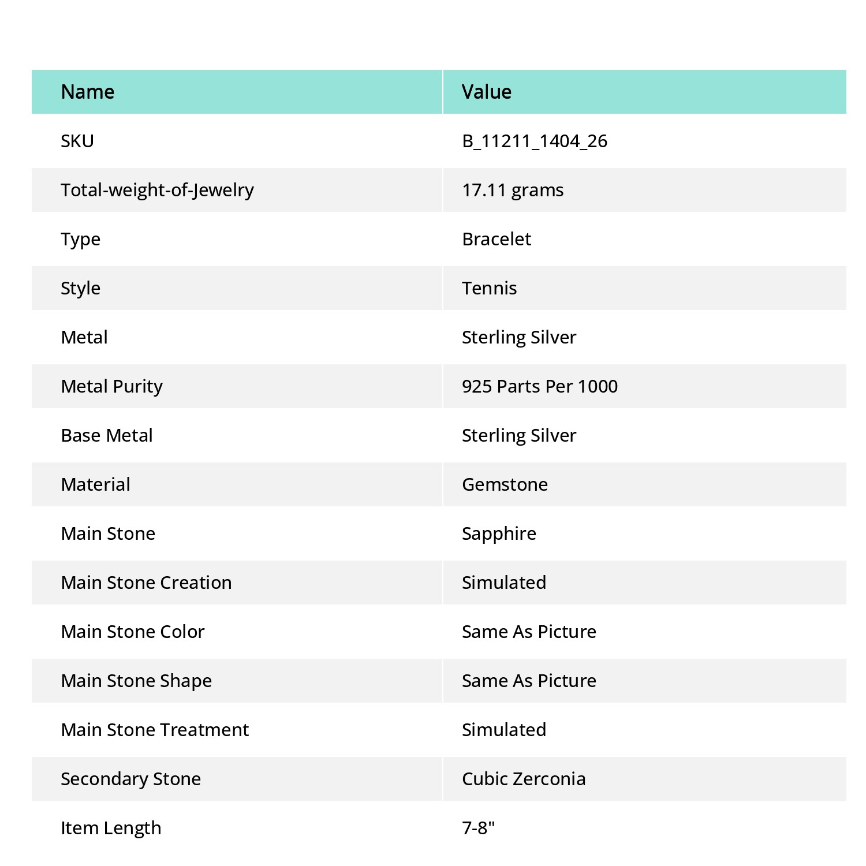Click the Sapphire main stone value
Image resolution: width=866 pixels, height=866 pixels.
499,534
